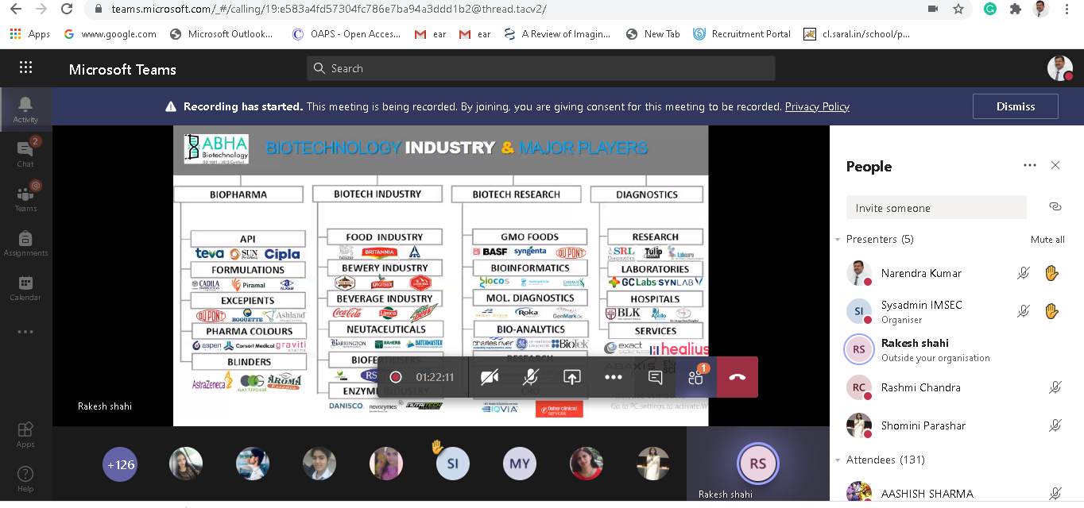Collapse the Attendees (131) section

point(838,460)
